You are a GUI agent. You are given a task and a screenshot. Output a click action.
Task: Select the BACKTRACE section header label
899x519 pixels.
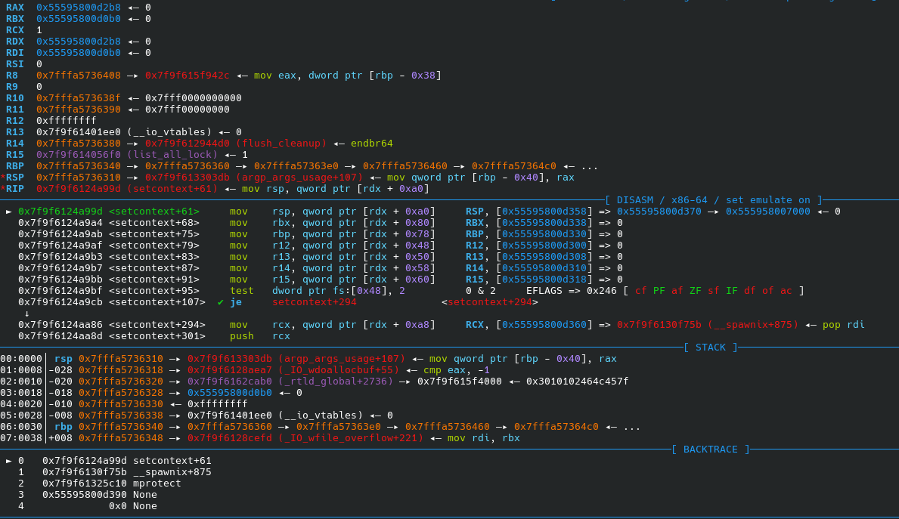[711, 449]
